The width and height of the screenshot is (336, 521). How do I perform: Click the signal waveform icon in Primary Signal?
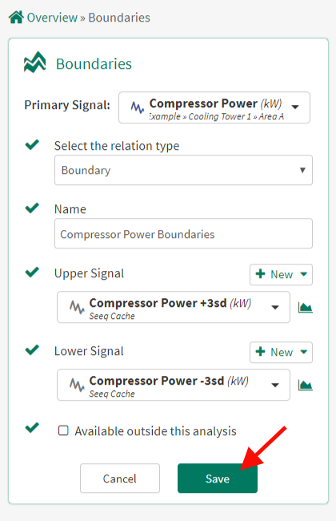tap(138, 107)
